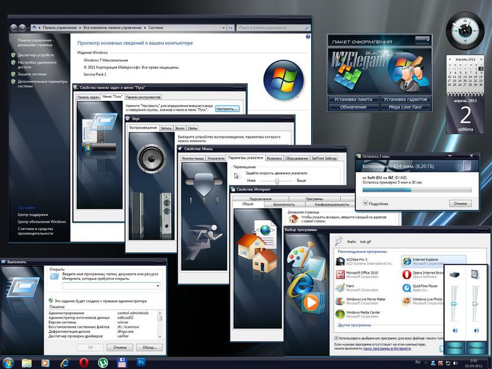This screenshot has height=369, width=492.
Task: Choose Opera Internet Browser in program list
Action: click(423, 274)
